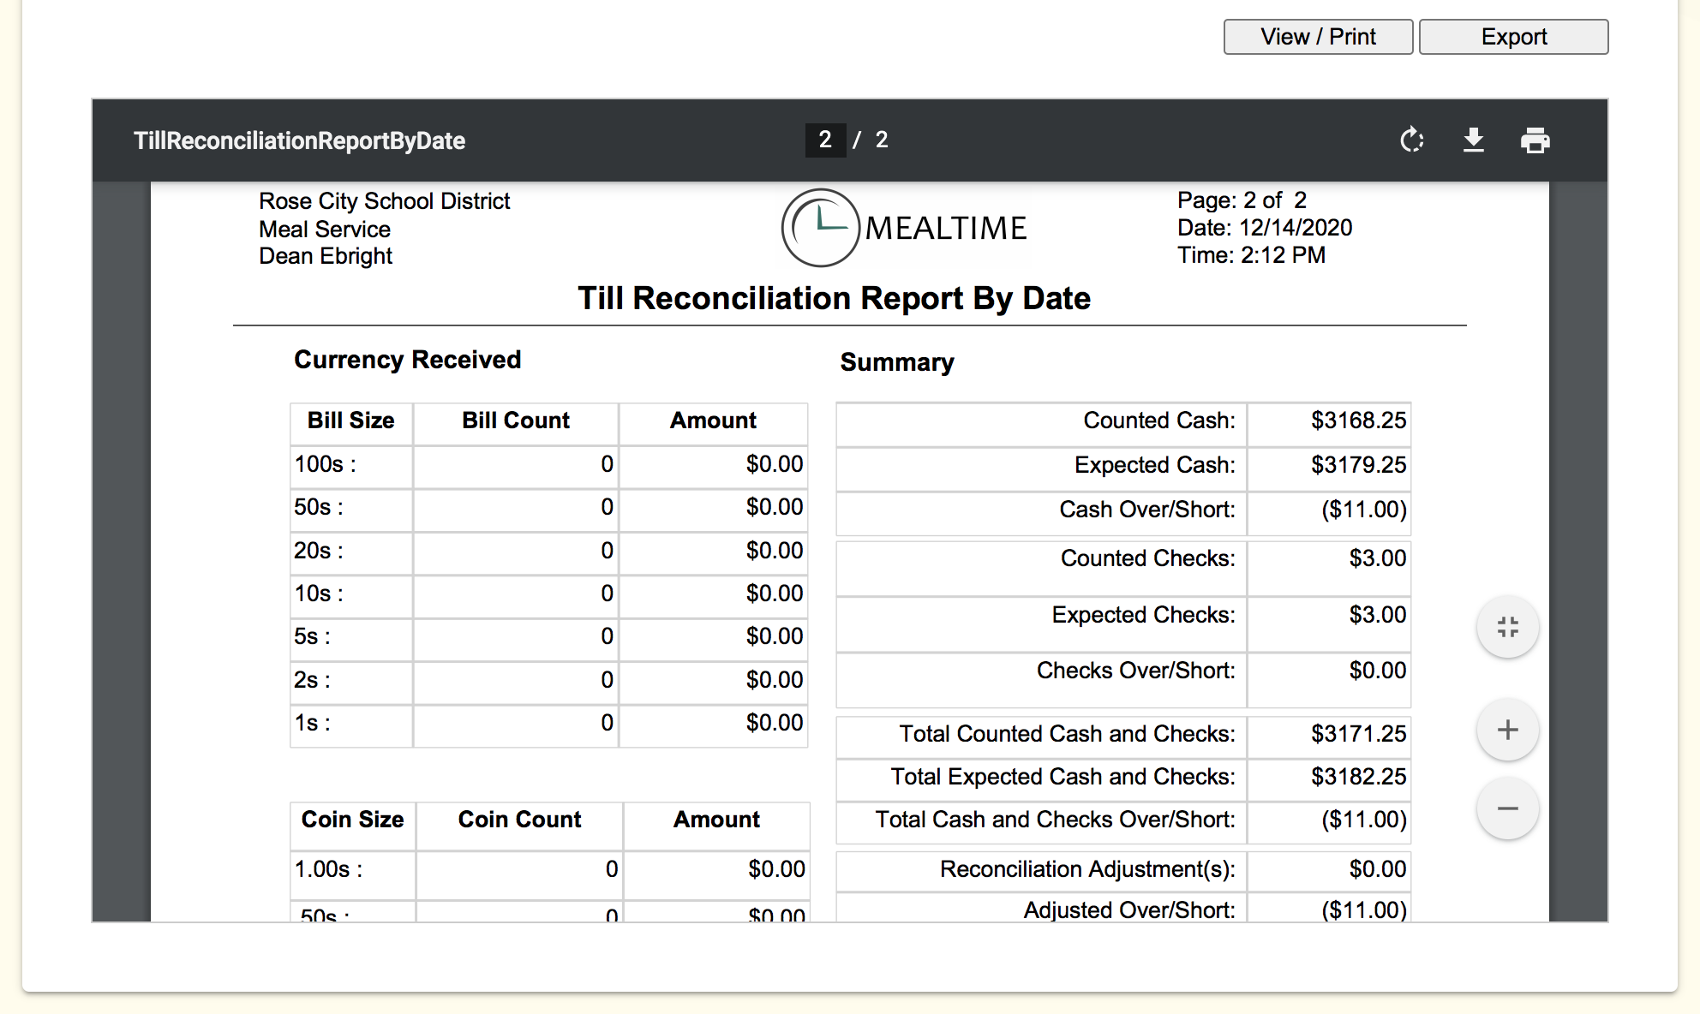The width and height of the screenshot is (1700, 1014).
Task: Click the download PDF icon
Action: (x=1473, y=140)
